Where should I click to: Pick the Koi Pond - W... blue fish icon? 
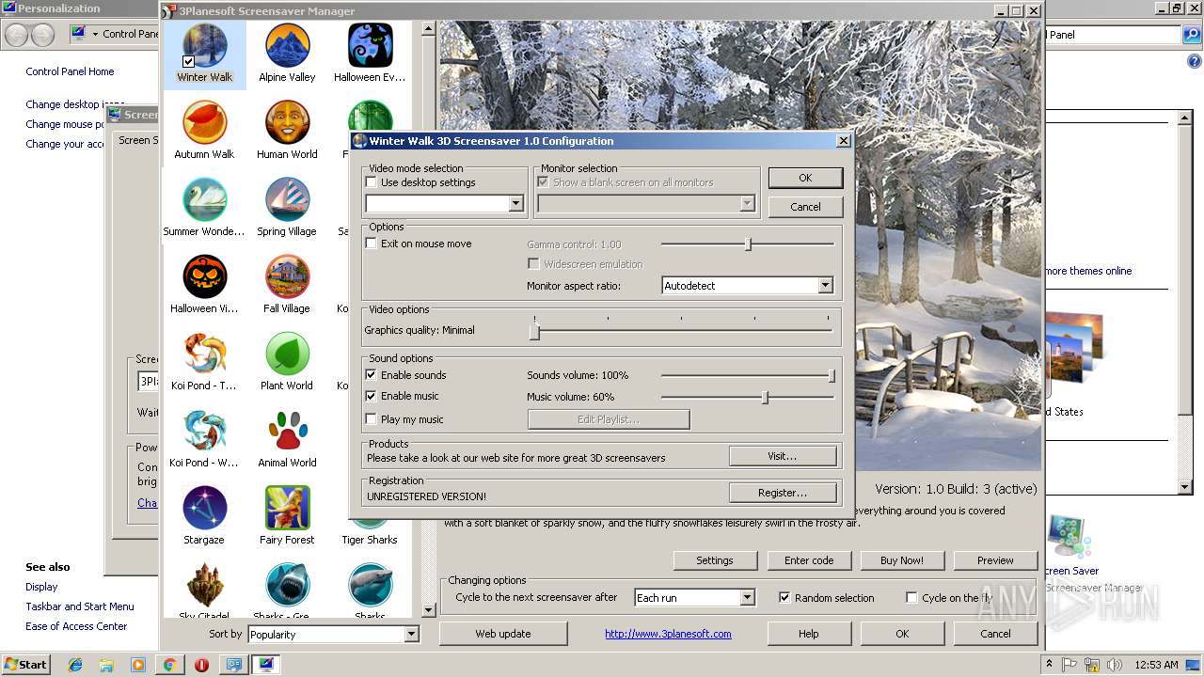[x=205, y=432]
